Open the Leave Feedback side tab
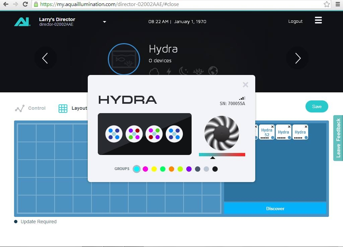Image resolution: width=343 pixels, height=247 pixels. tap(338, 138)
